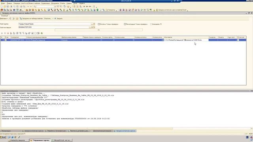
Task: Click Загрузить из таблицы файлов button
Action: tap(31, 19)
